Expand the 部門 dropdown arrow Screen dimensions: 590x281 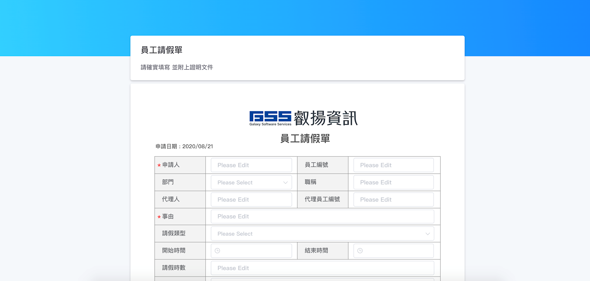pyautogui.click(x=285, y=183)
